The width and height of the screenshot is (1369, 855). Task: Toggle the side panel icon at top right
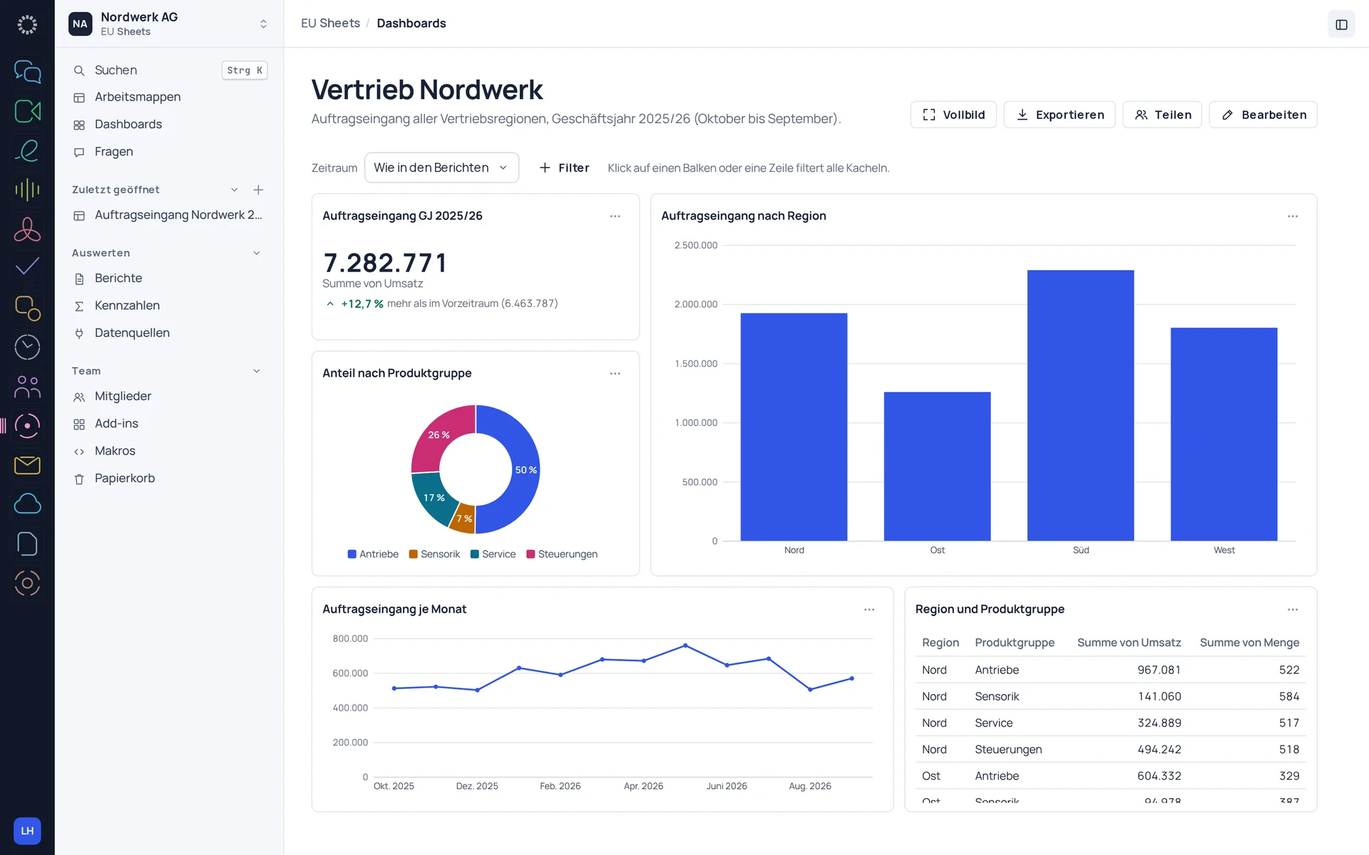1341,25
